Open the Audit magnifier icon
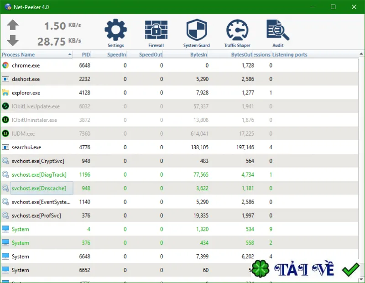 point(278,30)
